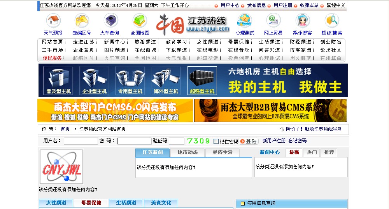Switch to the 地市动态 tab
This screenshot has width=389, height=209.
[187, 153]
